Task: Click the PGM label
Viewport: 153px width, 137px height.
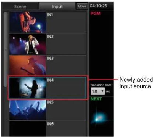Action: click(x=96, y=14)
